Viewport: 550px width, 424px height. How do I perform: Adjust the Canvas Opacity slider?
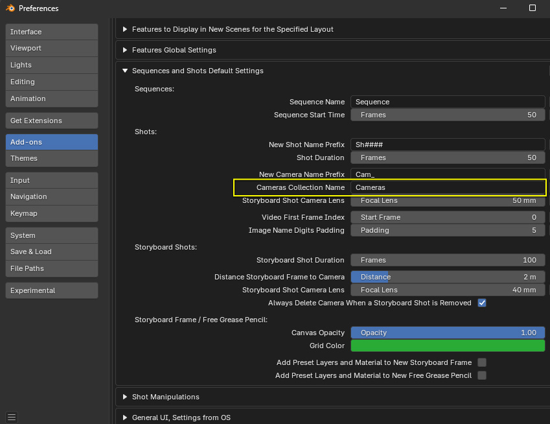click(x=448, y=333)
